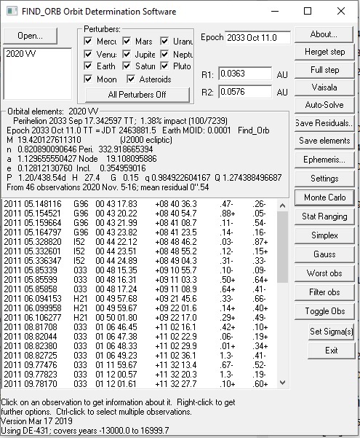Disable the Asteroids perturber checkbox

tap(131, 79)
